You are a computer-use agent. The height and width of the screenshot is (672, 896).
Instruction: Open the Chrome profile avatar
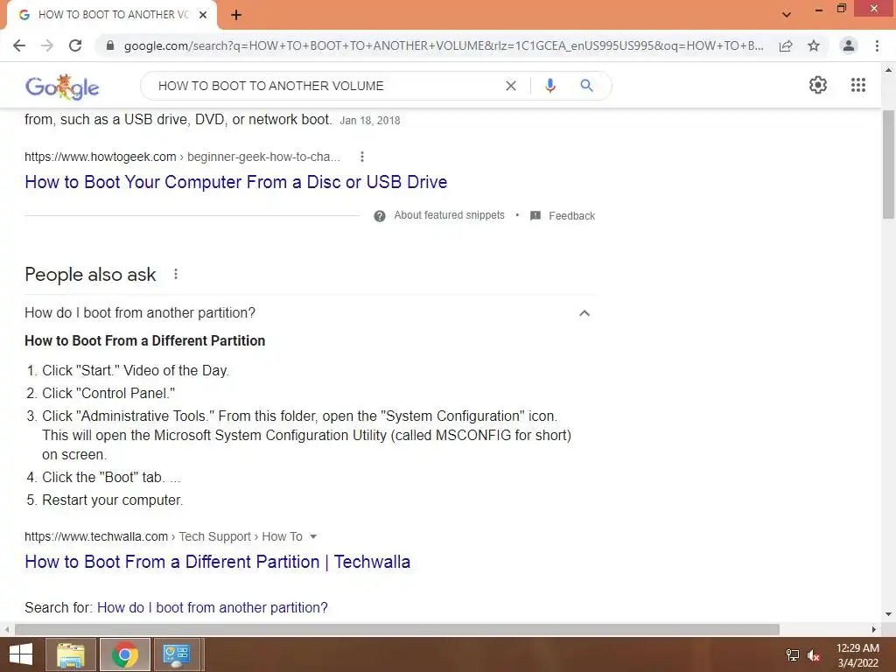point(849,45)
